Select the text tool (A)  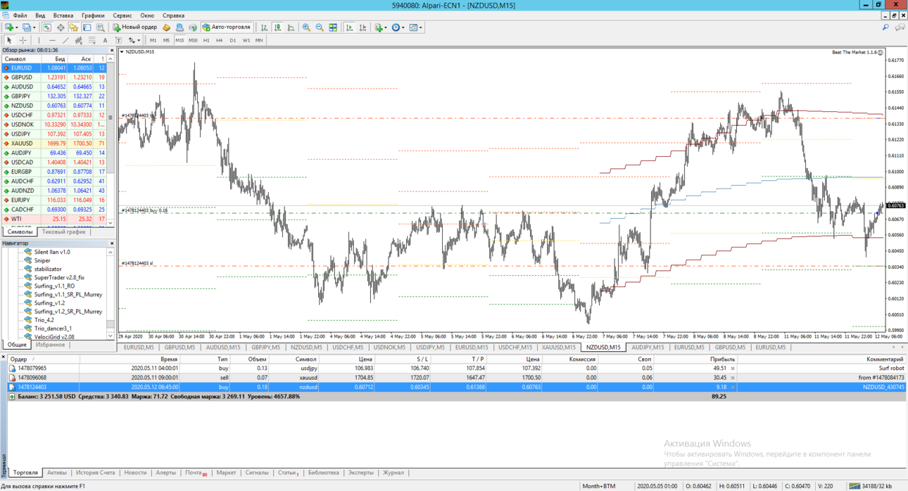[x=105, y=40]
